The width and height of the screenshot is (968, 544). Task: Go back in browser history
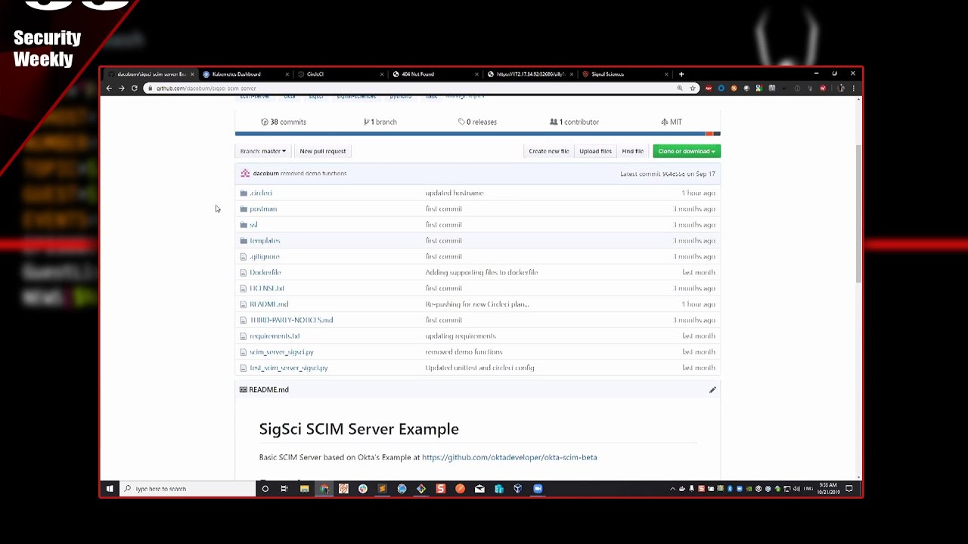pyautogui.click(x=109, y=88)
